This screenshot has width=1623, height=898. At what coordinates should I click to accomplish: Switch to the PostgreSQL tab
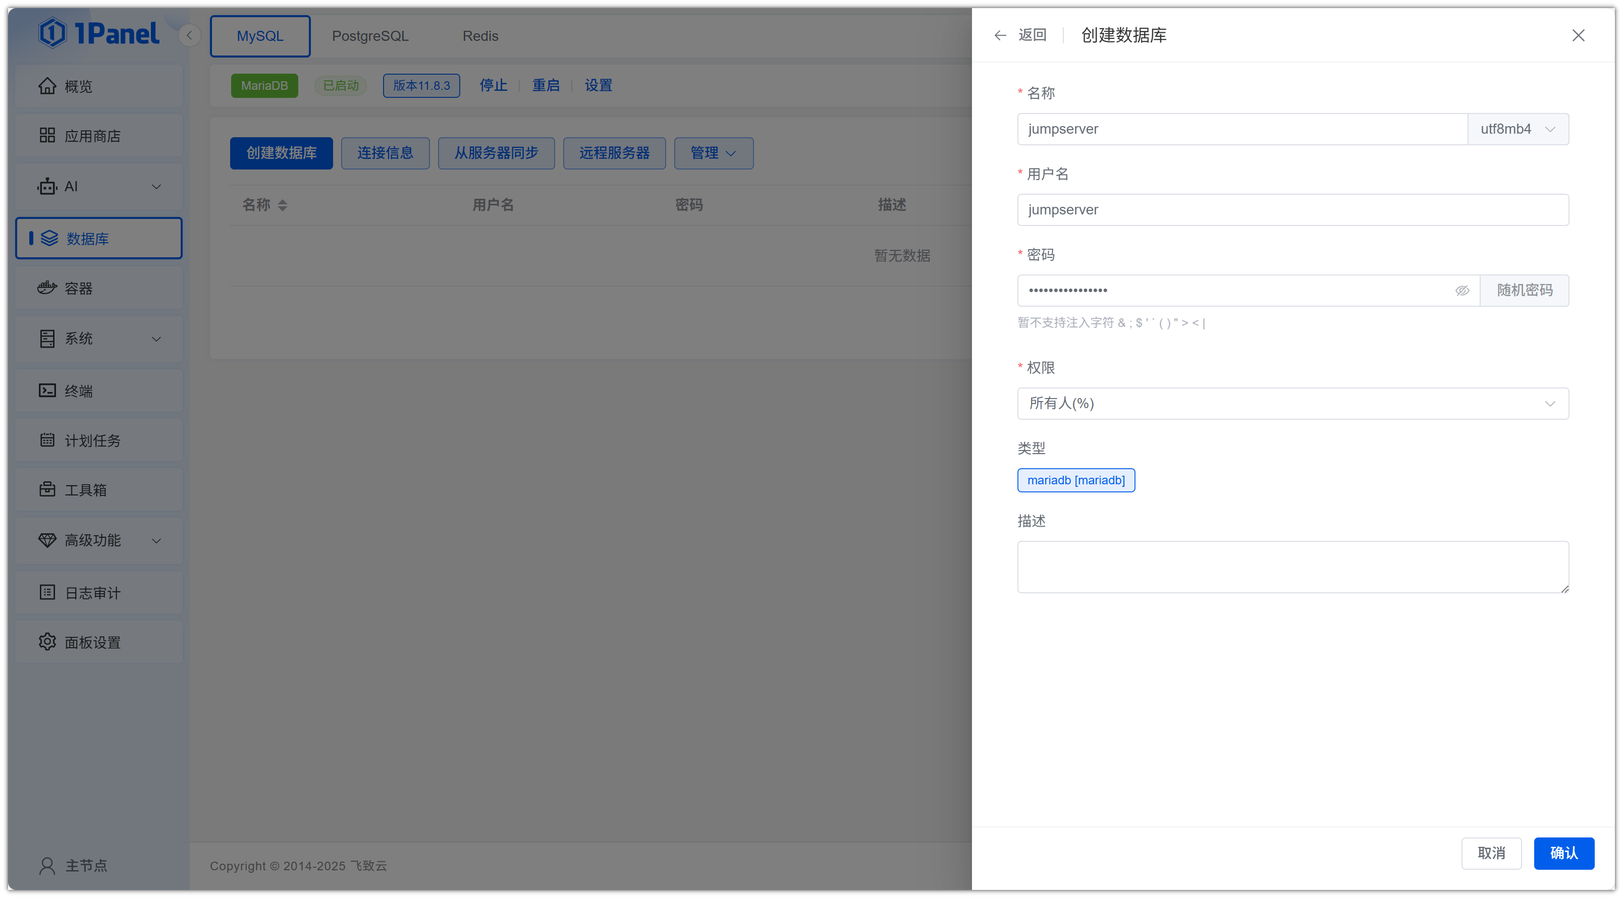[370, 36]
